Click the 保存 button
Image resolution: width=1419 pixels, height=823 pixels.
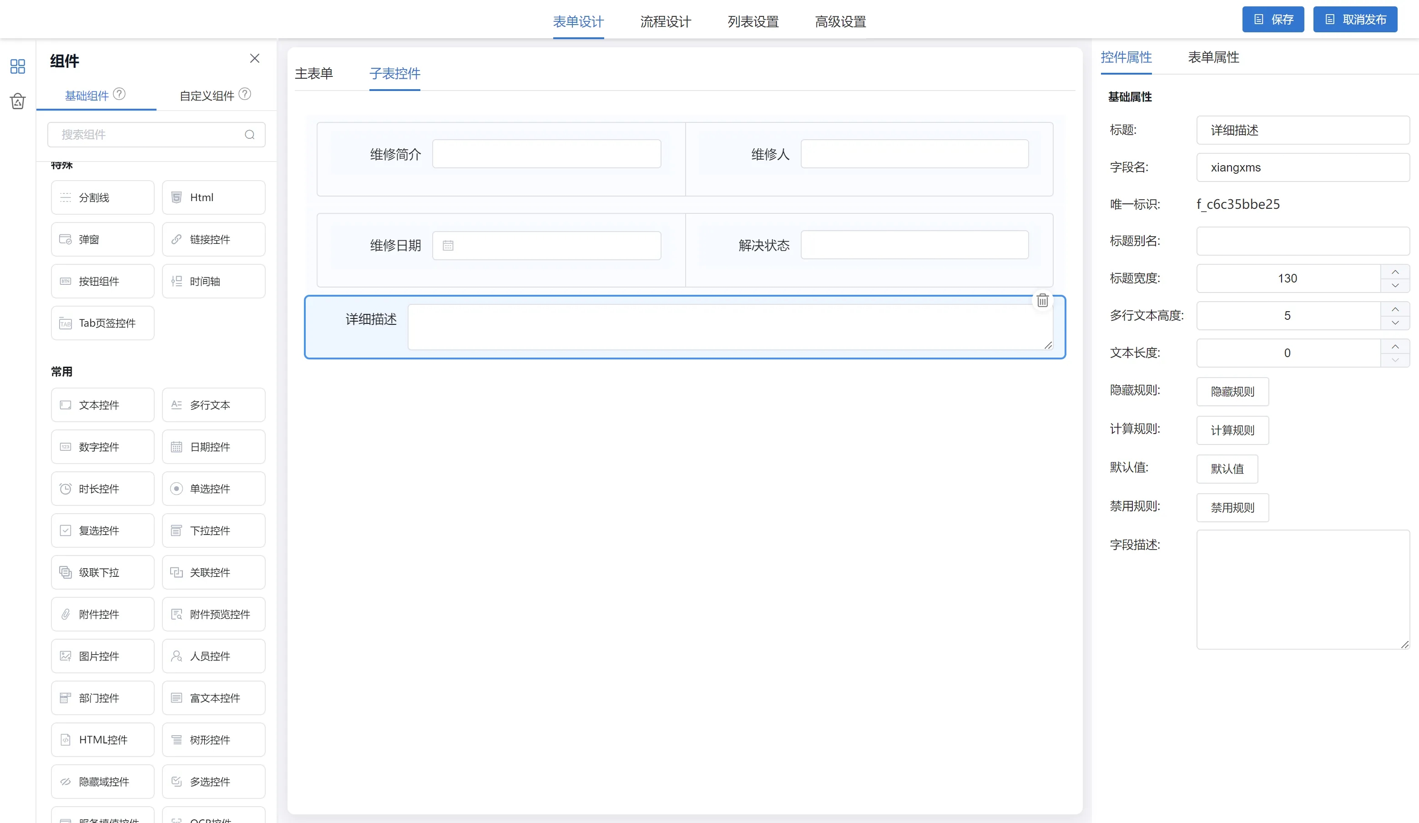click(1273, 20)
